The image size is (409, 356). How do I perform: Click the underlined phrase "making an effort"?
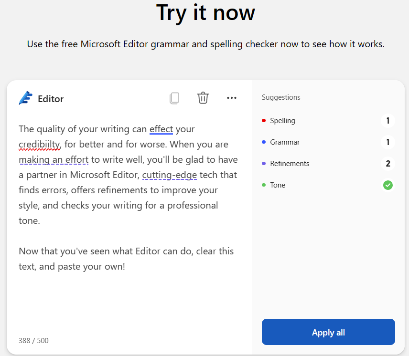point(54,160)
